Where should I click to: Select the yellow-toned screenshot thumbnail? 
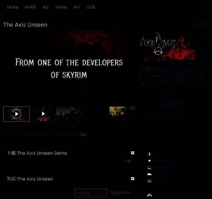[122, 114]
